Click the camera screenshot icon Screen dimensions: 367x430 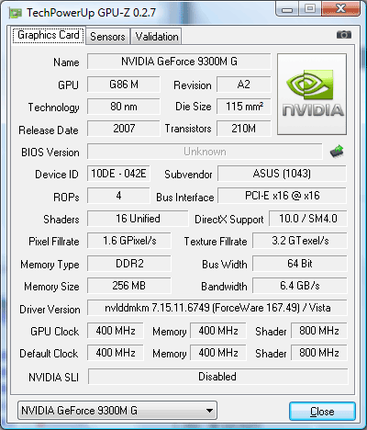click(x=344, y=35)
